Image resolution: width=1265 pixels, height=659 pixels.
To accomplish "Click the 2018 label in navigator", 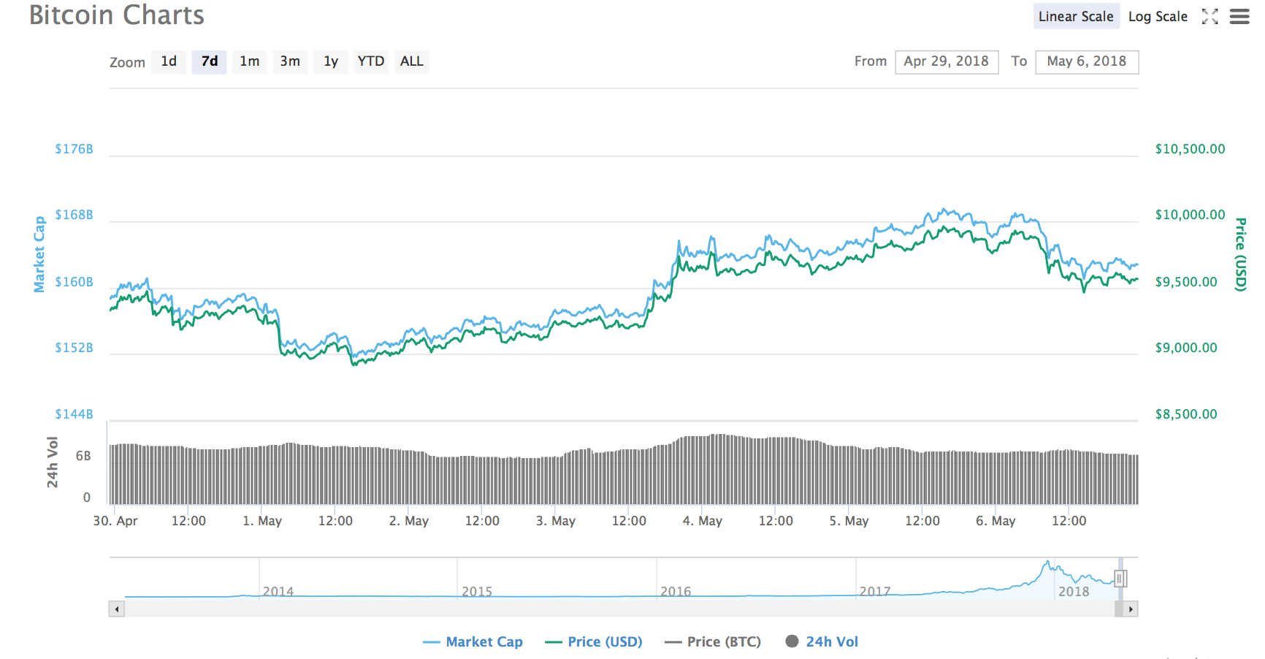I will click(x=1074, y=591).
